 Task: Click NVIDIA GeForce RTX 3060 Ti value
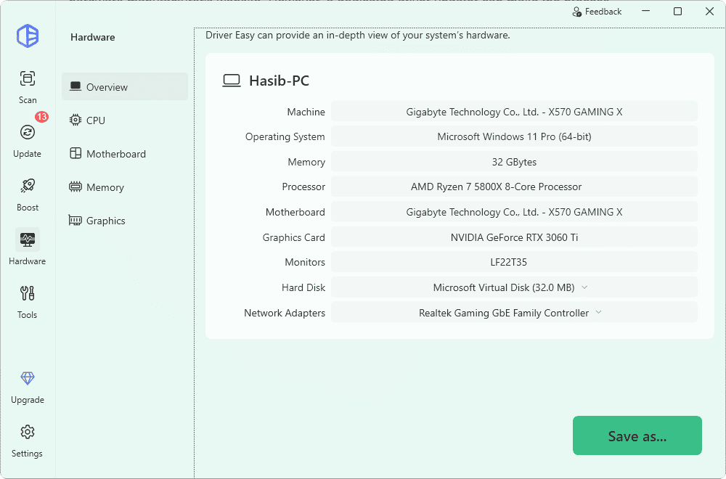[x=514, y=237]
